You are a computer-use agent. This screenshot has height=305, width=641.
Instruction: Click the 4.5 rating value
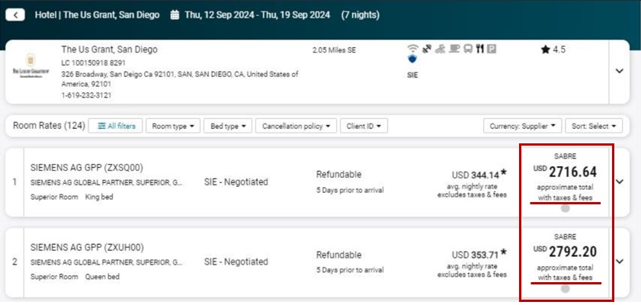pos(559,50)
